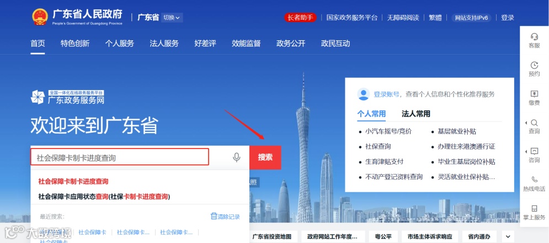Open the 掌上服务 mobile icon
Image resolution: width=549 pixels, height=243 pixels.
(534, 208)
